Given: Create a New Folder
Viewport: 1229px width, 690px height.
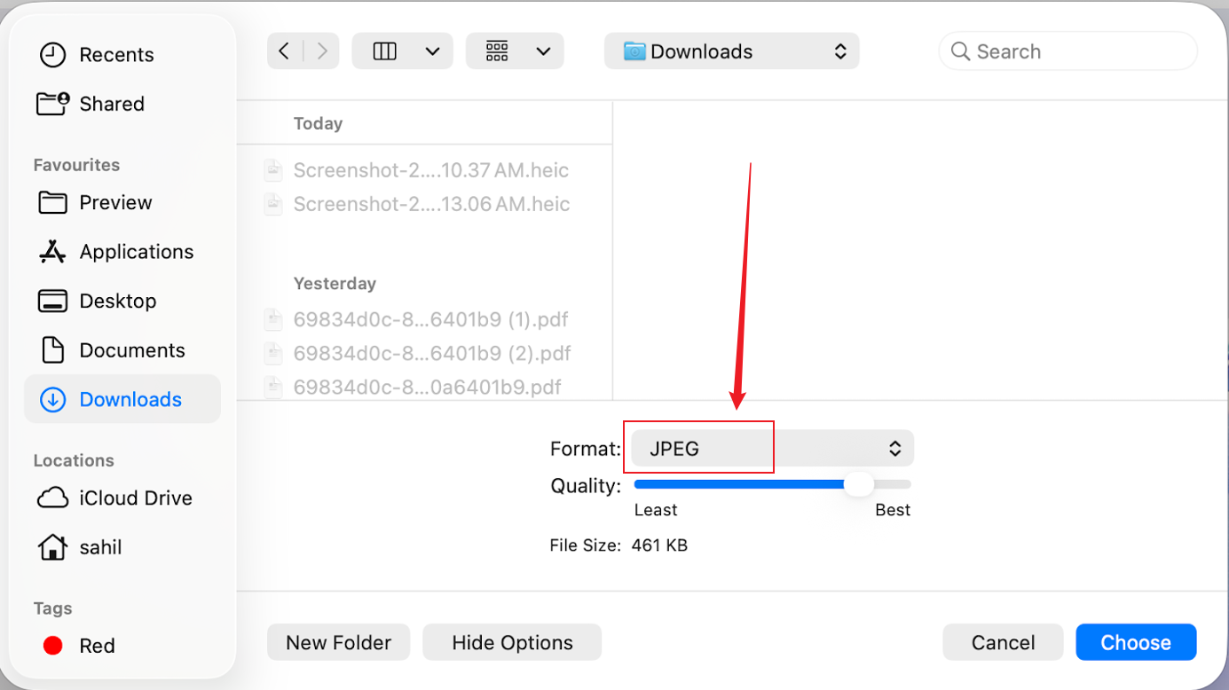Looking at the screenshot, I should [338, 642].
